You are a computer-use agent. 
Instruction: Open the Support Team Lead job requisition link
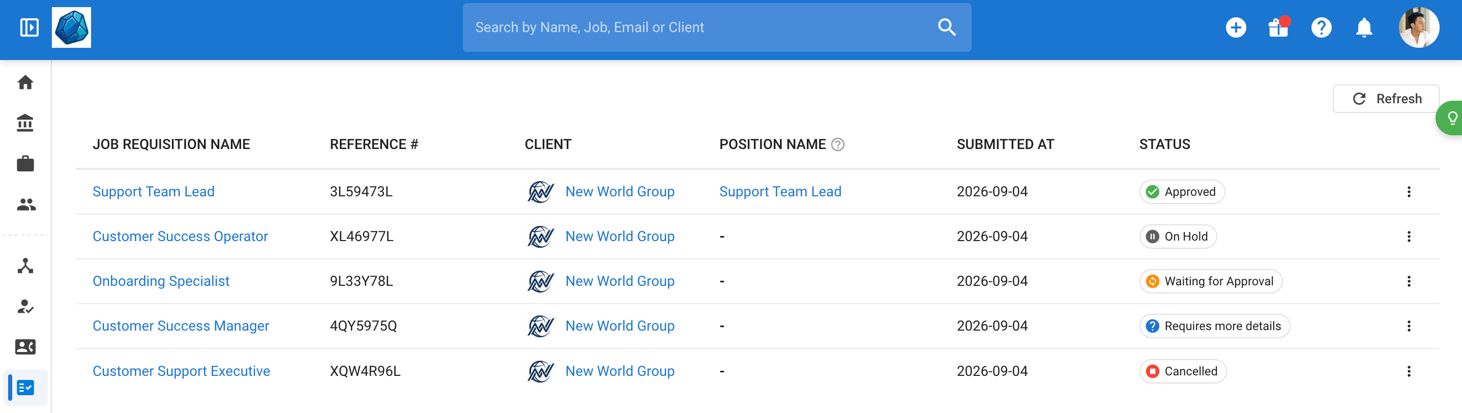[x=153, y=192]
